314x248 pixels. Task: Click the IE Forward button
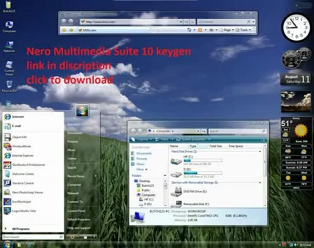coord(71,21)
